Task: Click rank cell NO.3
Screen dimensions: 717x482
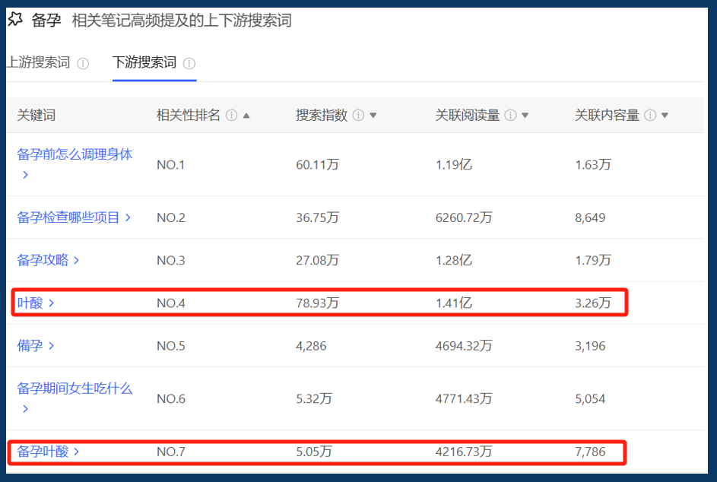Action: [x=170, y=260]
